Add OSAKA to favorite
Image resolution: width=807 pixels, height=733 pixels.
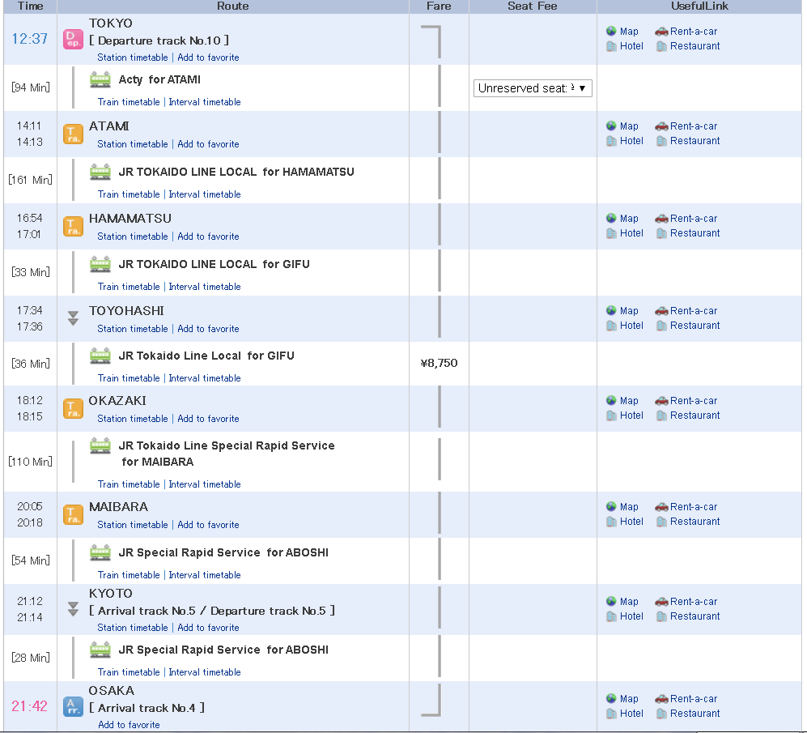[x=129, y=725]
